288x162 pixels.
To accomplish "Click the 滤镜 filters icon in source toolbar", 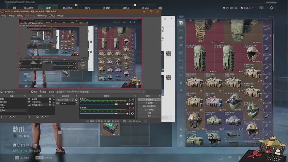I will 42,92.
